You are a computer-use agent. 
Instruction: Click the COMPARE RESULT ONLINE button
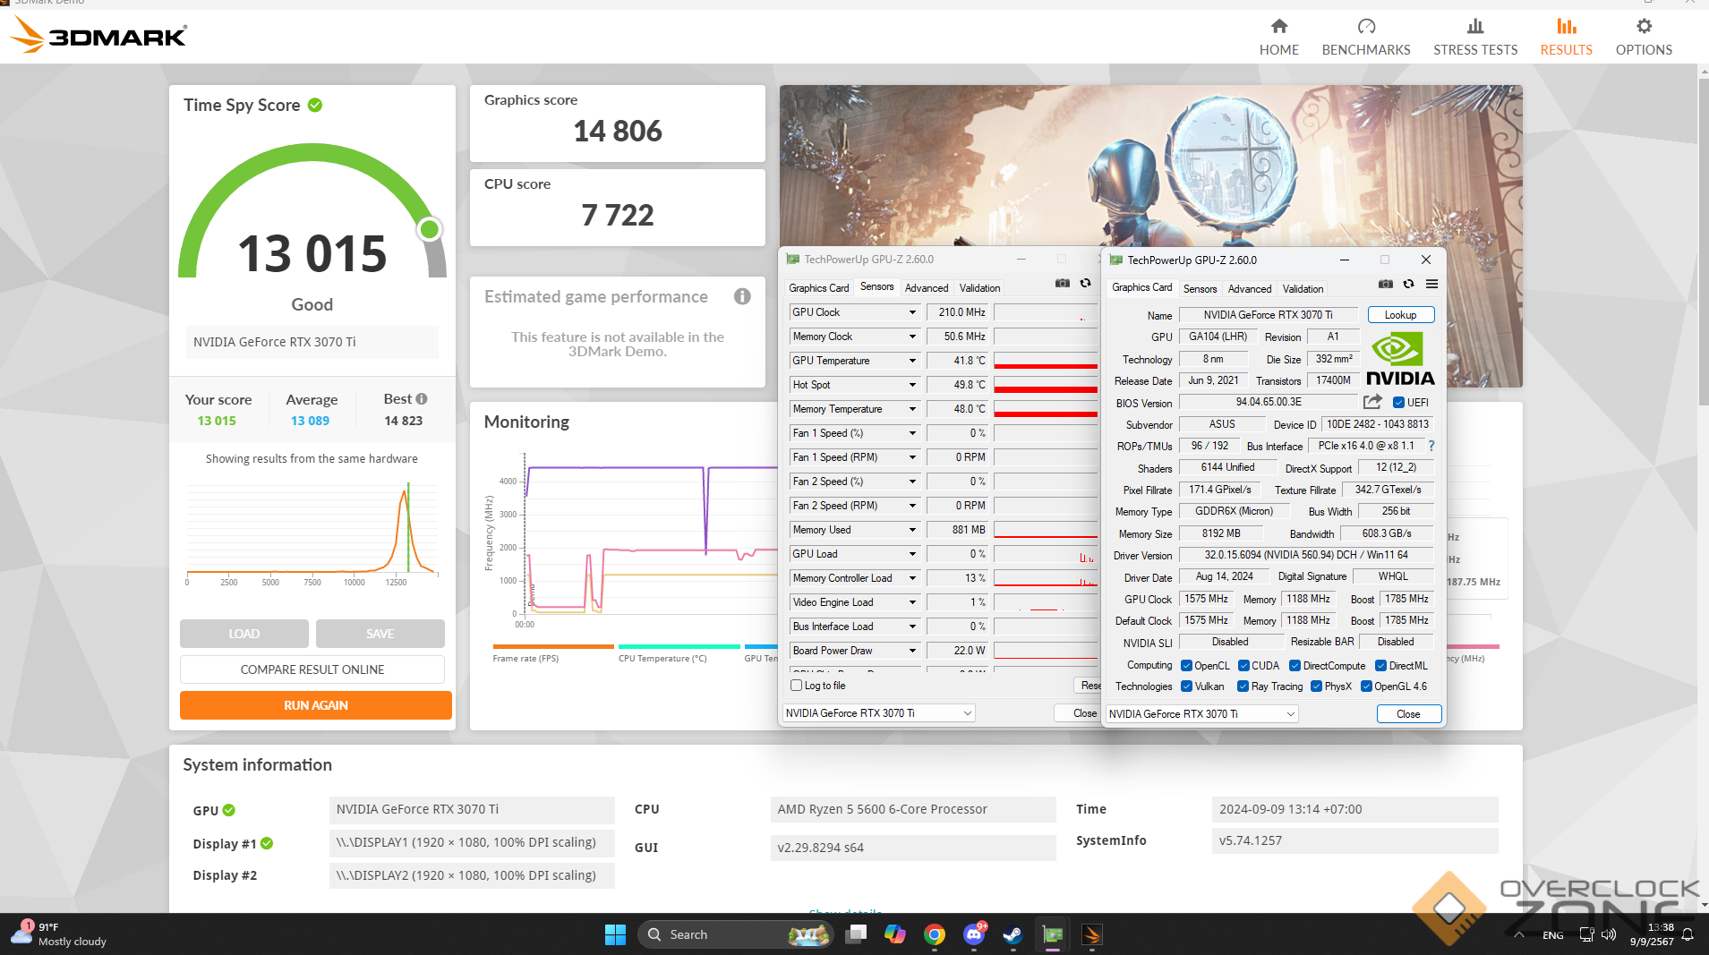[312, 669]
